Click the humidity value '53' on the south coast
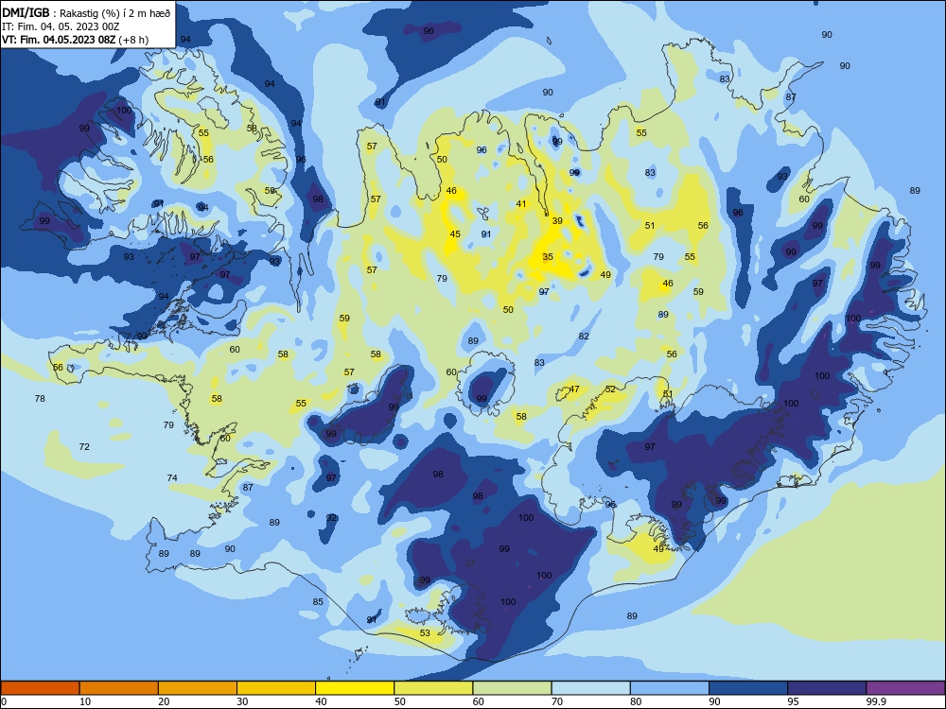This screenshot has width=946, height=709. point(425,633)
